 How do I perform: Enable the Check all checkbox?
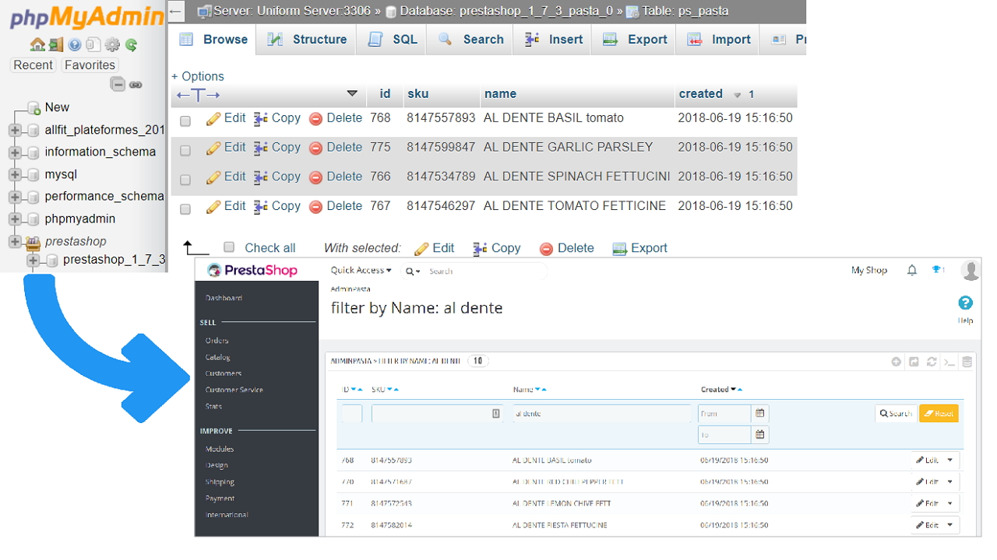[x=229, y=247]
